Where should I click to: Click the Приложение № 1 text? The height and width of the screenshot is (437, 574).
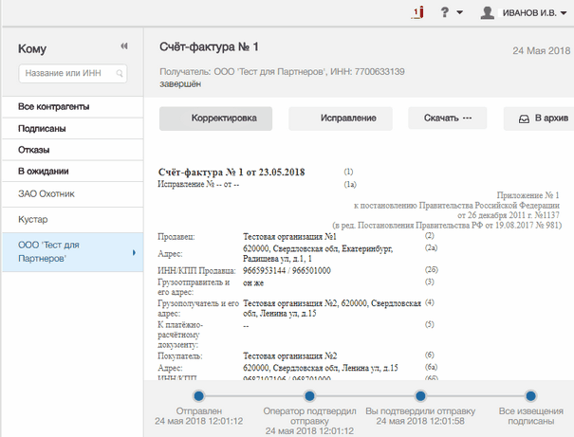click(x=528, y=195)
